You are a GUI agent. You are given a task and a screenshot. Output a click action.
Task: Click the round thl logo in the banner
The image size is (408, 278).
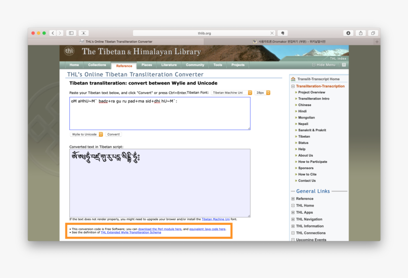(x=69, y=51)
